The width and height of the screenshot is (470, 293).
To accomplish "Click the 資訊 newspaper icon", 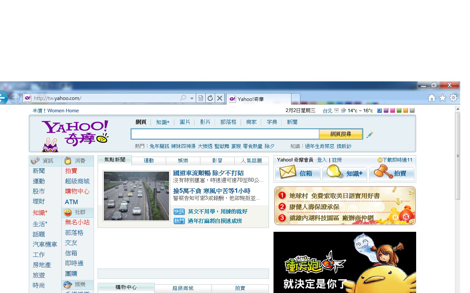I will pyautogui.click(x=35, y=160).
